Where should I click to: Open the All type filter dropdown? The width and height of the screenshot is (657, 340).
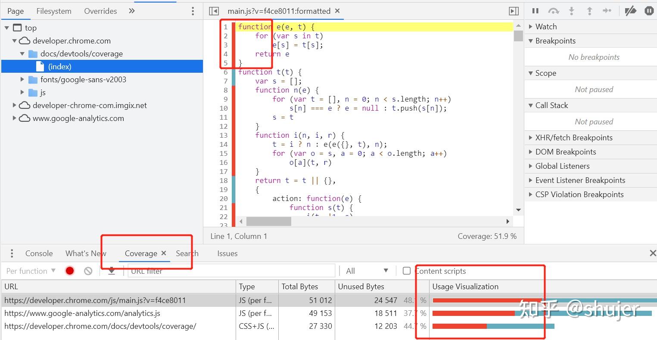[367, 271]
